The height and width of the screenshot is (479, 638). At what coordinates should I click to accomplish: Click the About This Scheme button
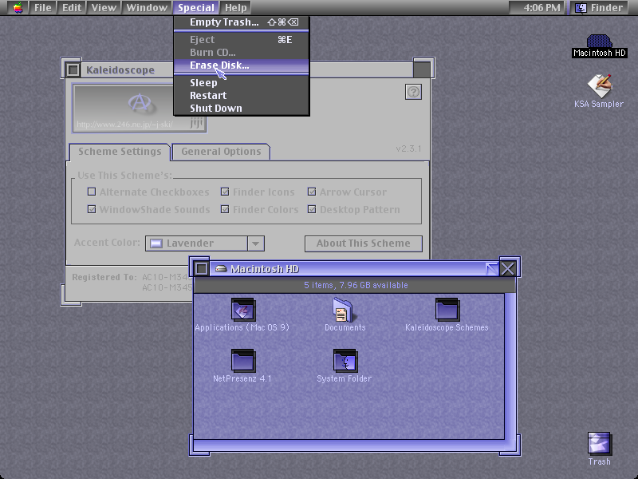[x=364, y=243]
